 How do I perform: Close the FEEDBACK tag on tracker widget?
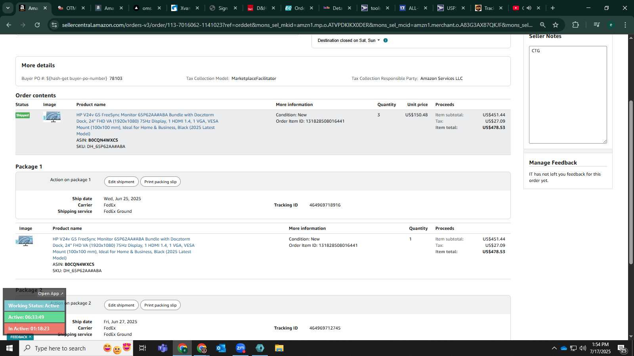click(x=30, y=337)
